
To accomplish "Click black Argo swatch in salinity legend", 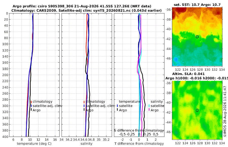I will pyautogui.click(x=84, y=109).
